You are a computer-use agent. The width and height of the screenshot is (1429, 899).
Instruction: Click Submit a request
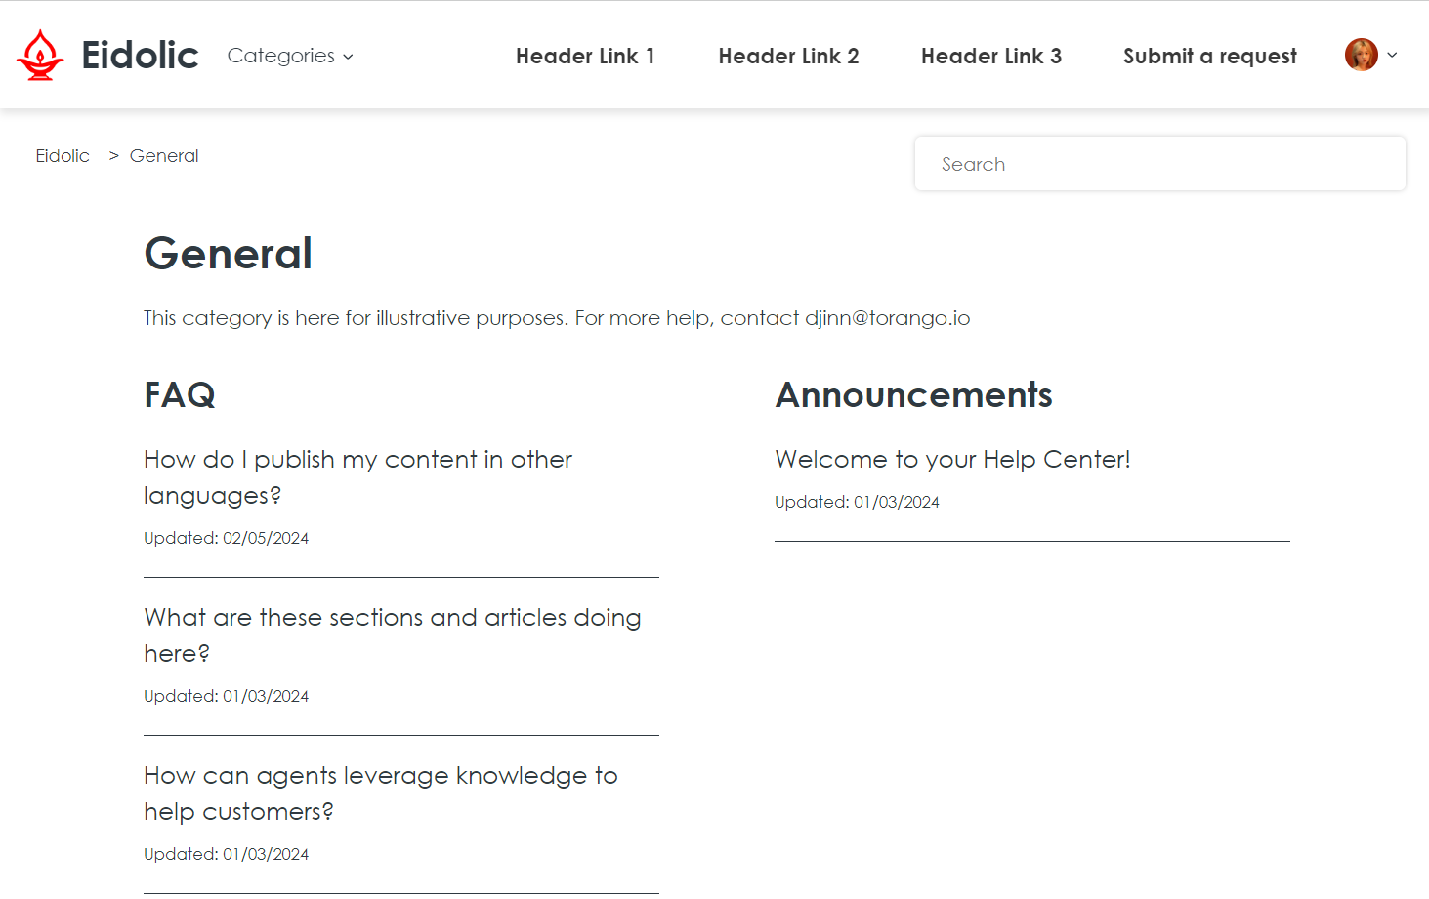[x=1209, y=57]
